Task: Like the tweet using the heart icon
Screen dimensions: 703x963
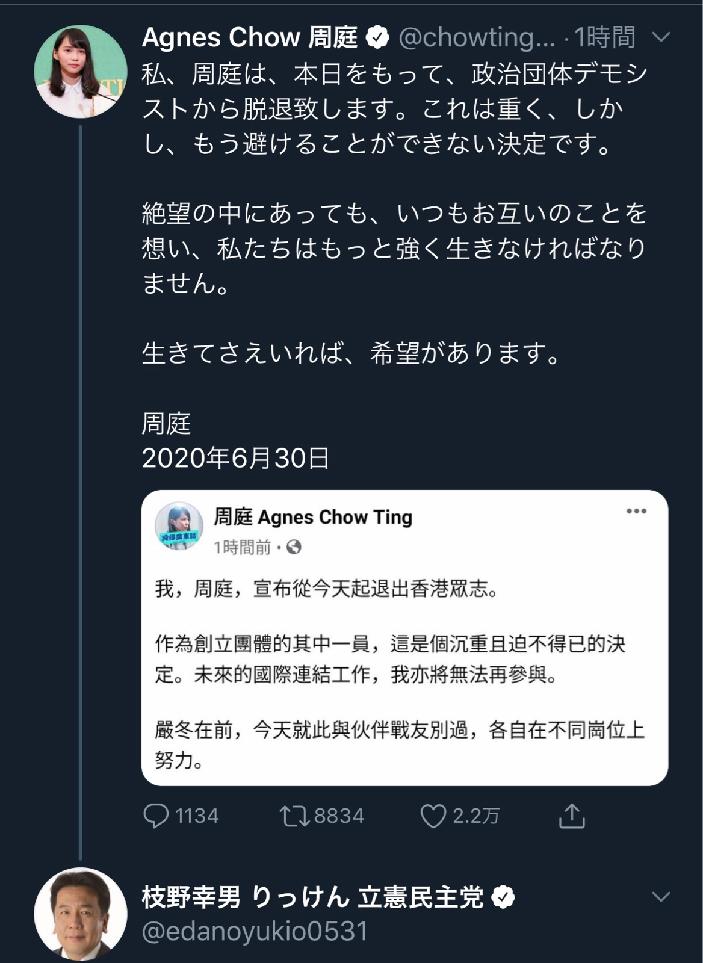Action: [x=433, y=816]
